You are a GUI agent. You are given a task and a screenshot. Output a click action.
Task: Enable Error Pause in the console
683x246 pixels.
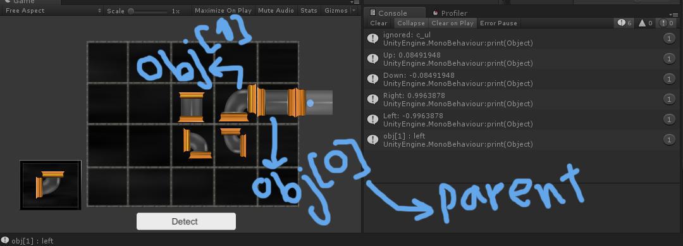click(x=498, y=23)
